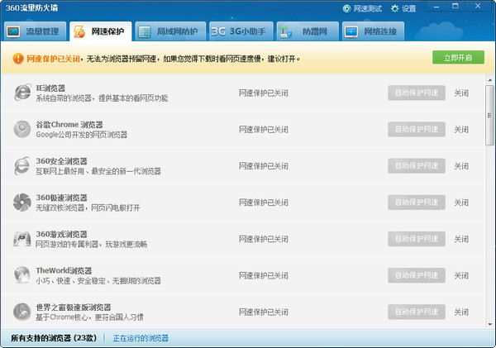The image size is (496, 348).
Task: Click 关闭 in the 世界之窗极速版 row
Action: pyautogui.click(x=461, y=312)
